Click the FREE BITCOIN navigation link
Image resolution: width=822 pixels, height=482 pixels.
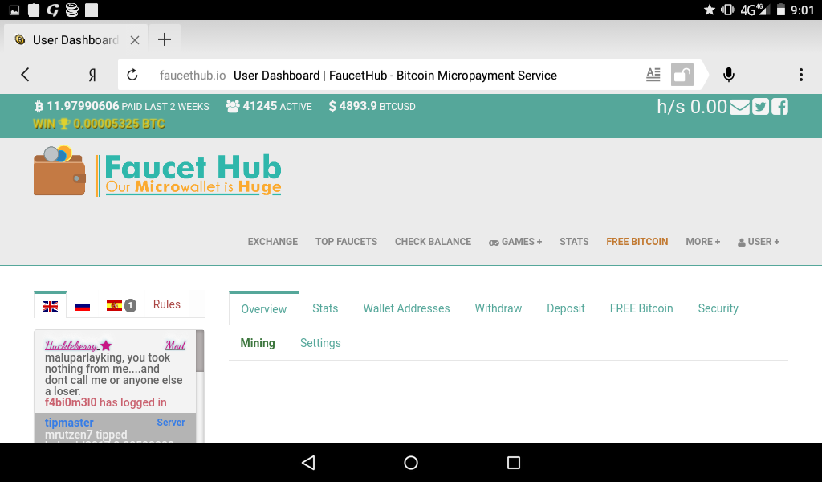pos(637,242)
